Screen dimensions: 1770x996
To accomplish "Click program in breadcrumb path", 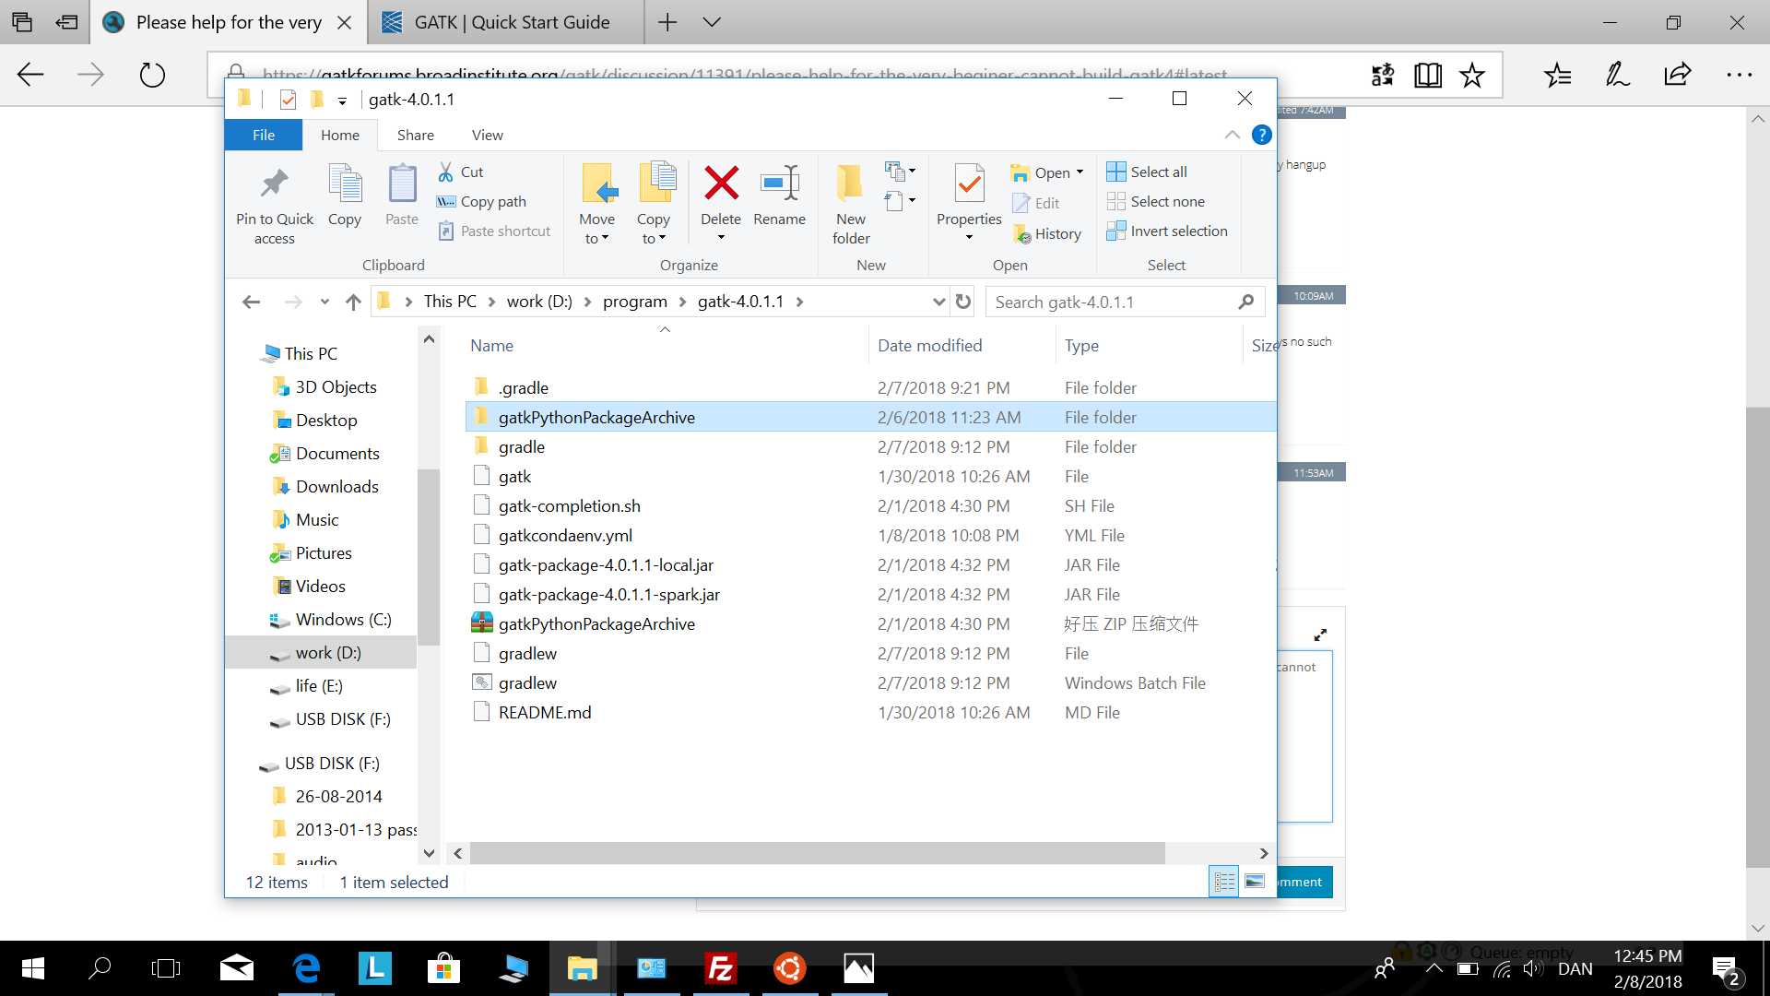I will click(635, 302).
